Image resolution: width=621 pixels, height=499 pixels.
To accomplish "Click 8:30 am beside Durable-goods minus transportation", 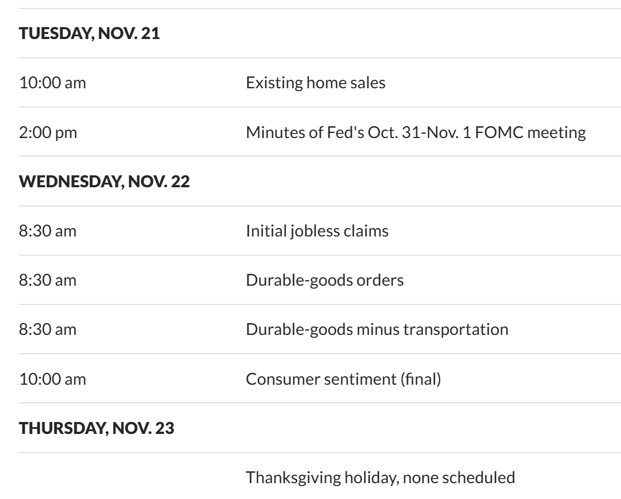I will (x=48, y=330).
